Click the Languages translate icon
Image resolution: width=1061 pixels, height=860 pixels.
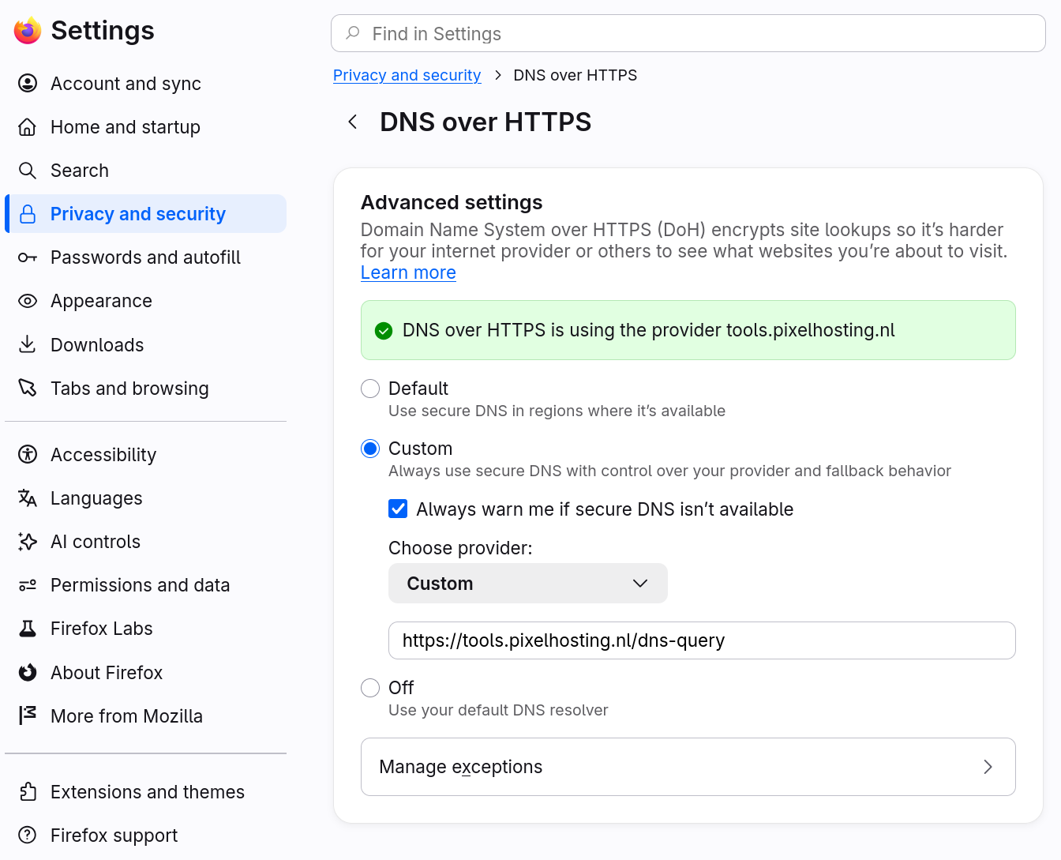point(28,498)
